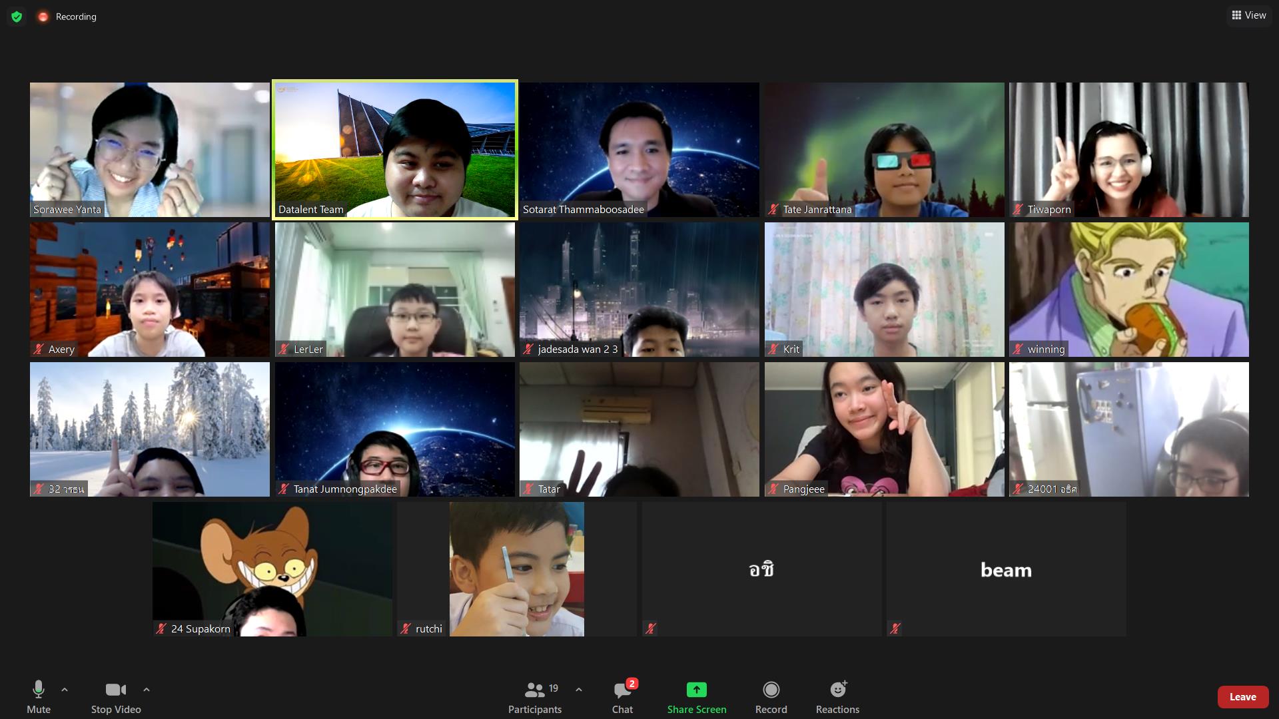The width and height of the screenshot is (1279, 719).
Task: Open the View layout menu
Action: tap(1248, 15)
